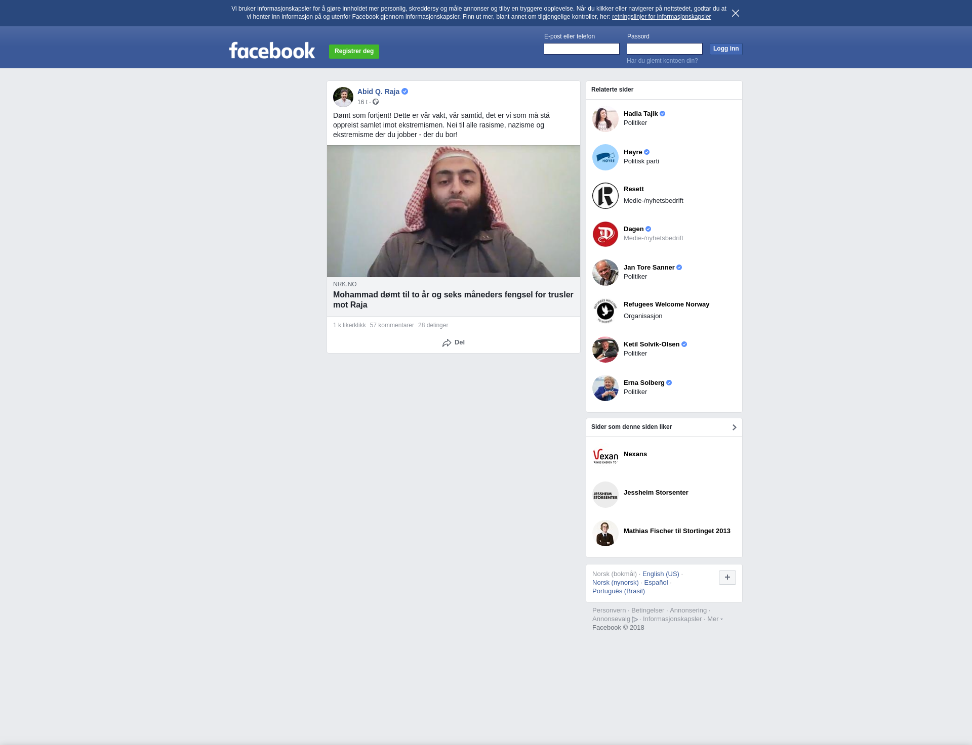Open Erna Solberg profile picture
This screenshot has width=972, height=745.
point(605,388)
